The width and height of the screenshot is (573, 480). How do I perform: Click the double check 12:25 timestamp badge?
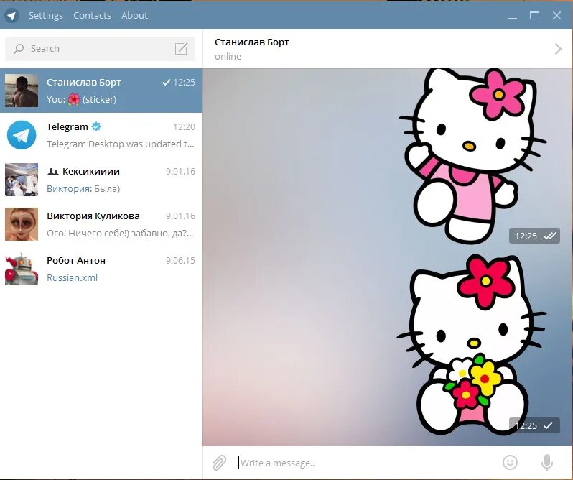tap(534, 236)
